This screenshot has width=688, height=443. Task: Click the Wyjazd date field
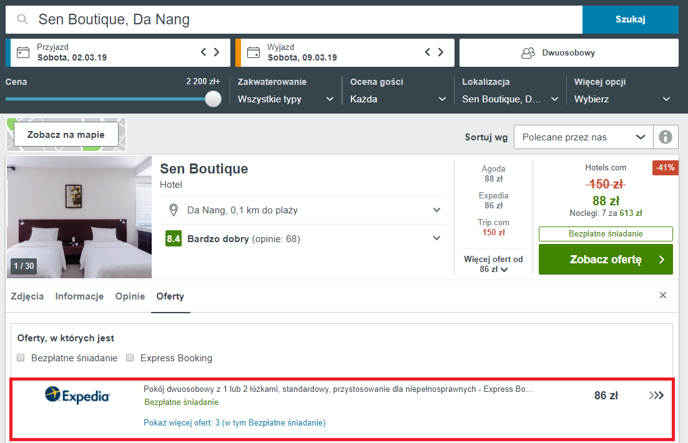point(345,52)
